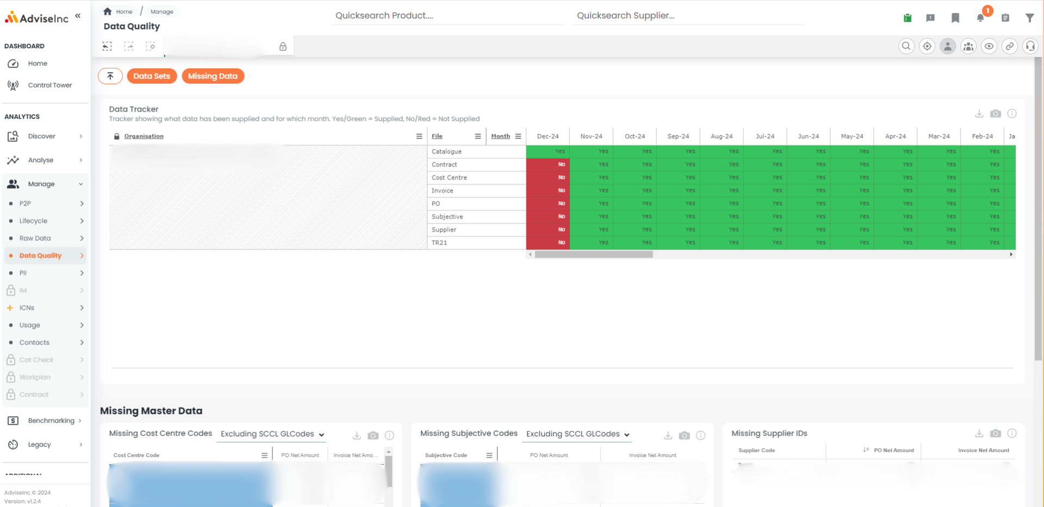Jump to Data Sets section
The image size is (1044, 507).
[x=152, y=76]
